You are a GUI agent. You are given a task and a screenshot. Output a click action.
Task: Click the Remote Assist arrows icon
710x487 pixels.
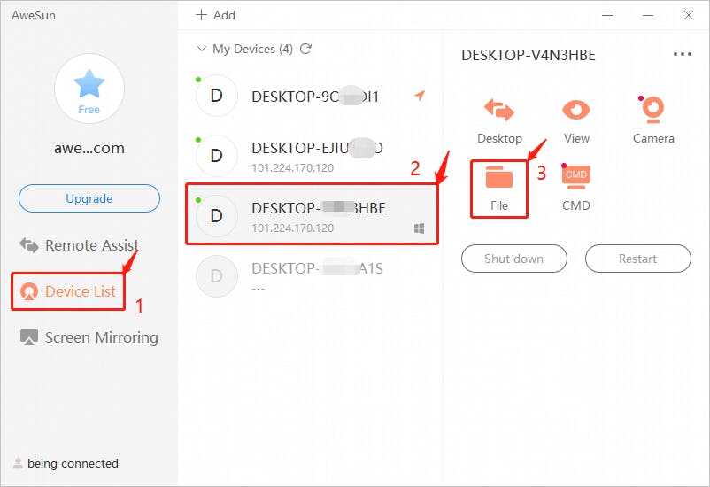coord(29,245)
